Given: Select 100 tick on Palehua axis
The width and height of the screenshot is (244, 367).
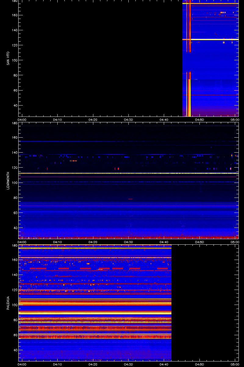Looking at the screenshot, I should [x=14, y=305].
